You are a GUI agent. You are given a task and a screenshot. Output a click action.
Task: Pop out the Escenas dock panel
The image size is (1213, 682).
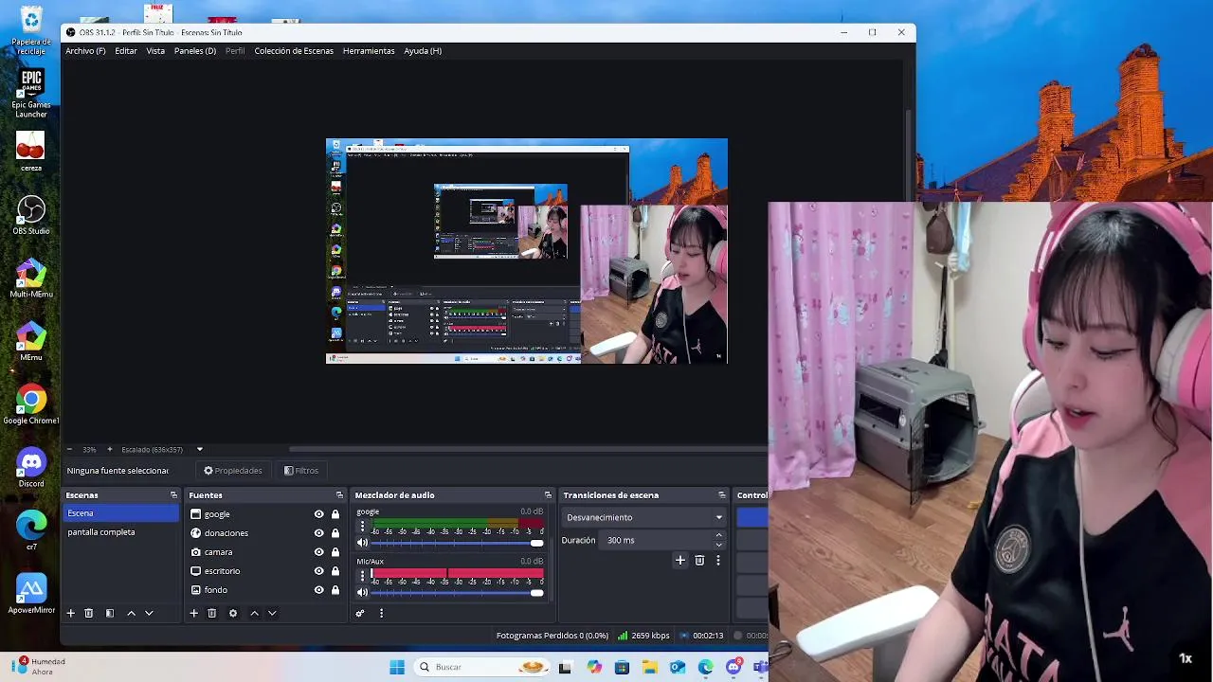coord(173,495)
